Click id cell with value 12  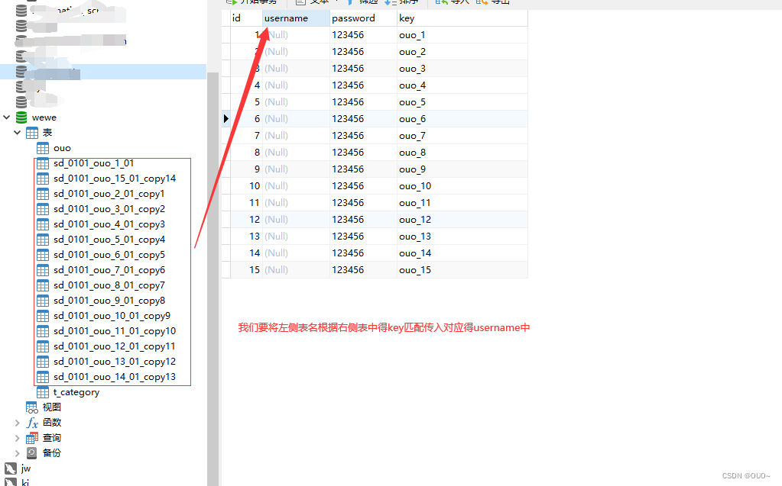[246, 220]
